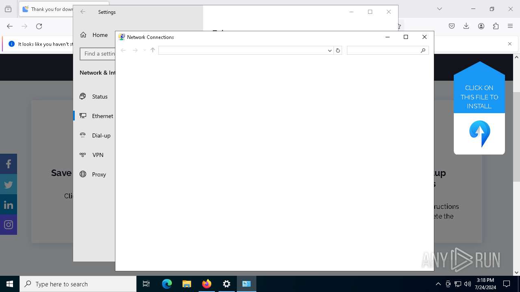Viewport: 520px width, 292px height.
Task: Go back in Firefox
Action: point(10,26)
